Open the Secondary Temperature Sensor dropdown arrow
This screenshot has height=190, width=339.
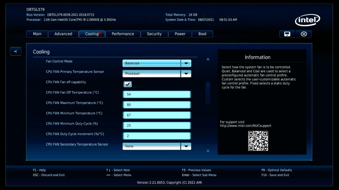tap(186, 146)
